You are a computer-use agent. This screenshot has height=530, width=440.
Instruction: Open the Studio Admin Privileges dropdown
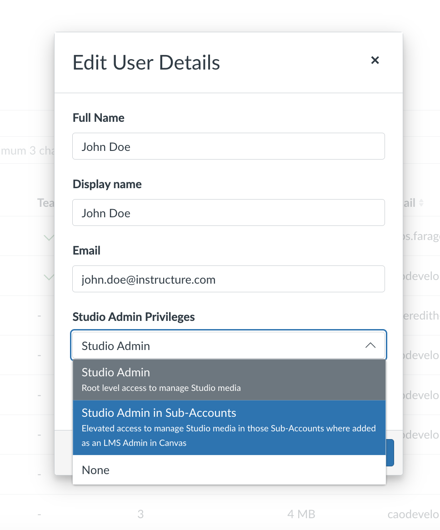pos(228,345)
